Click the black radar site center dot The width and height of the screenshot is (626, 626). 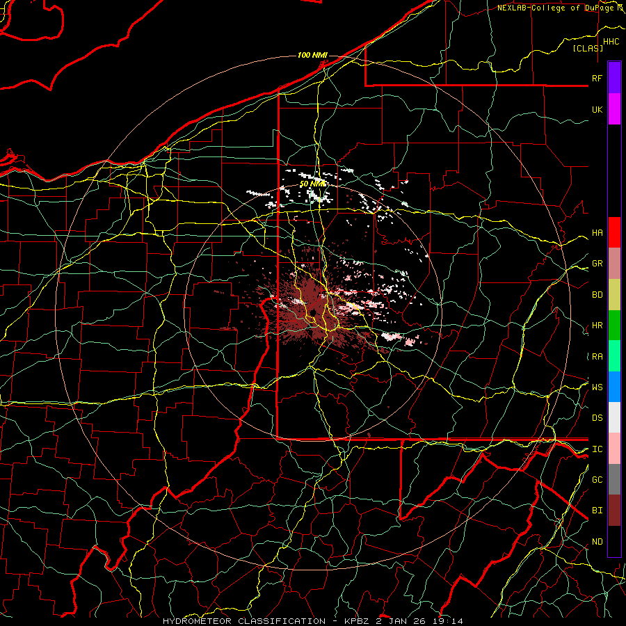tap(312, 312)
